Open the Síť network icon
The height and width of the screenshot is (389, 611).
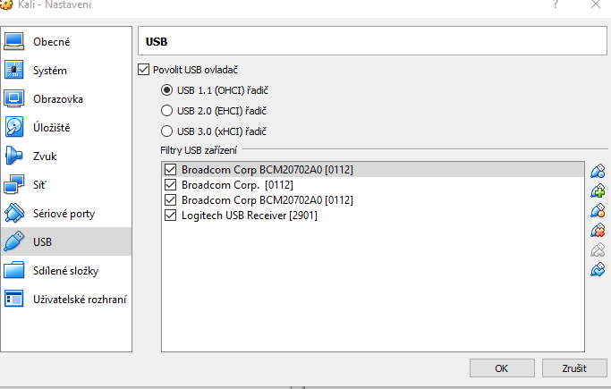(x=15, y=185)
